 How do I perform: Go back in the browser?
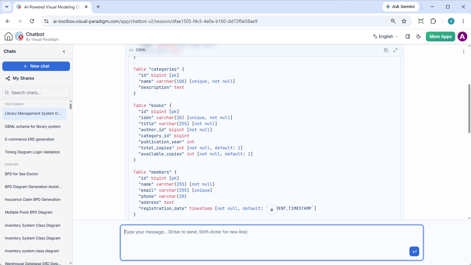coord(8,21)
